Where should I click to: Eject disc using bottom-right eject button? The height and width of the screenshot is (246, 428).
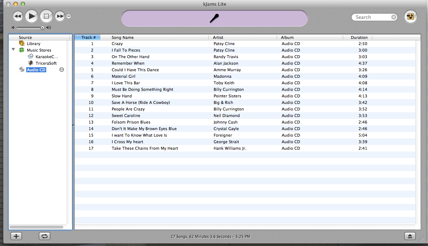pyautogui.click(x=410, y=236)
